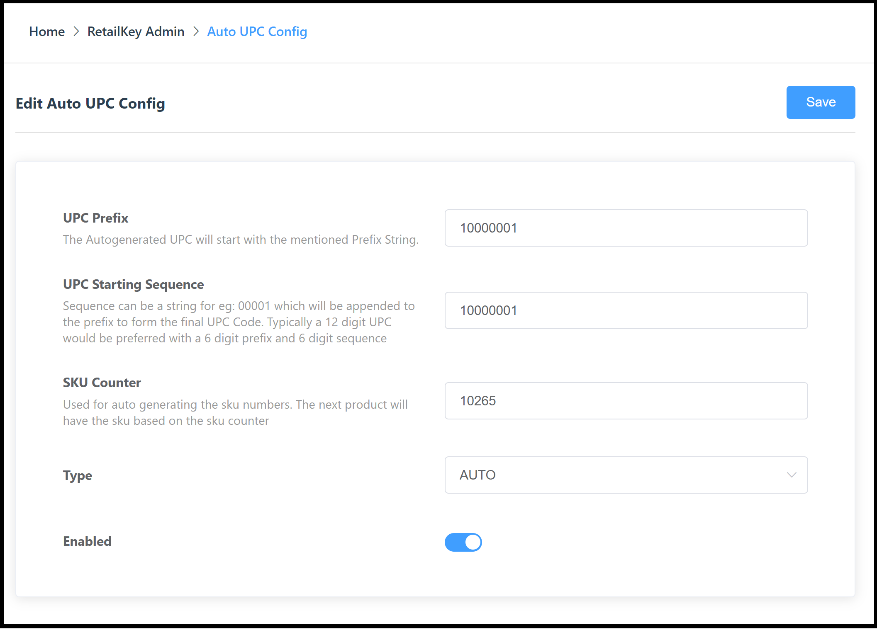Select the Auto UPC Config breadcrumb item
This screenshot has height=630, width=877.
[x=257, y=31]
